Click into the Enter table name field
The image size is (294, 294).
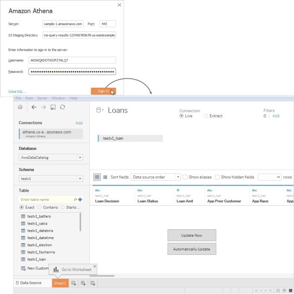tap(46, 199)
